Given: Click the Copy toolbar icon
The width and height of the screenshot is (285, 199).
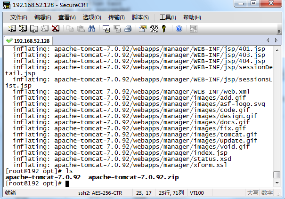Looking at the screenshot, I should pos(70,29).
